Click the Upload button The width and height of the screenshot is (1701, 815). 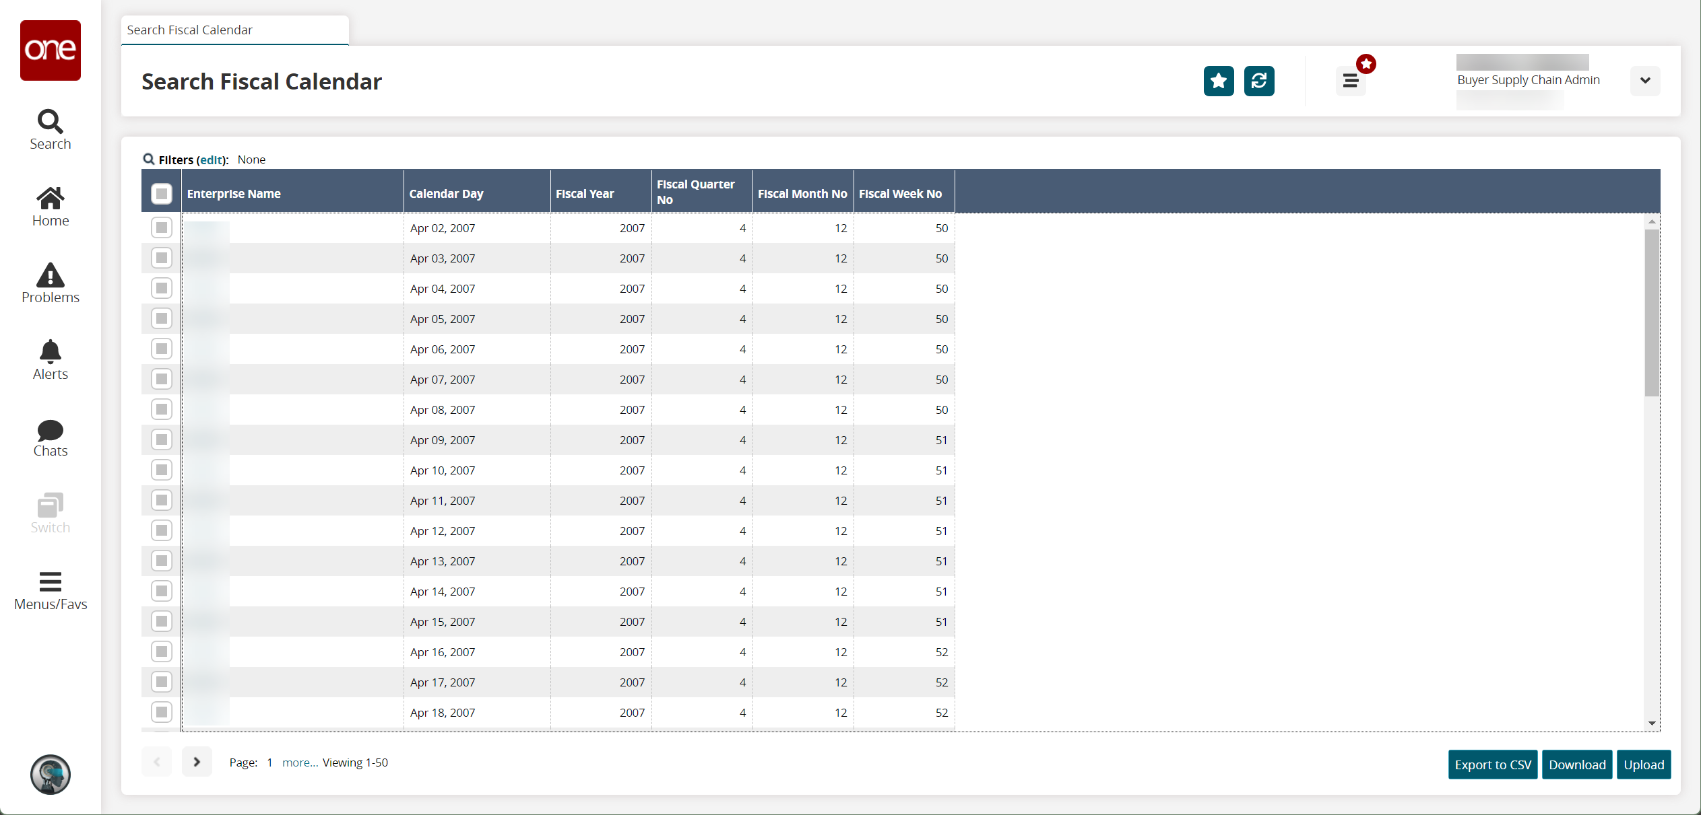1644,765
